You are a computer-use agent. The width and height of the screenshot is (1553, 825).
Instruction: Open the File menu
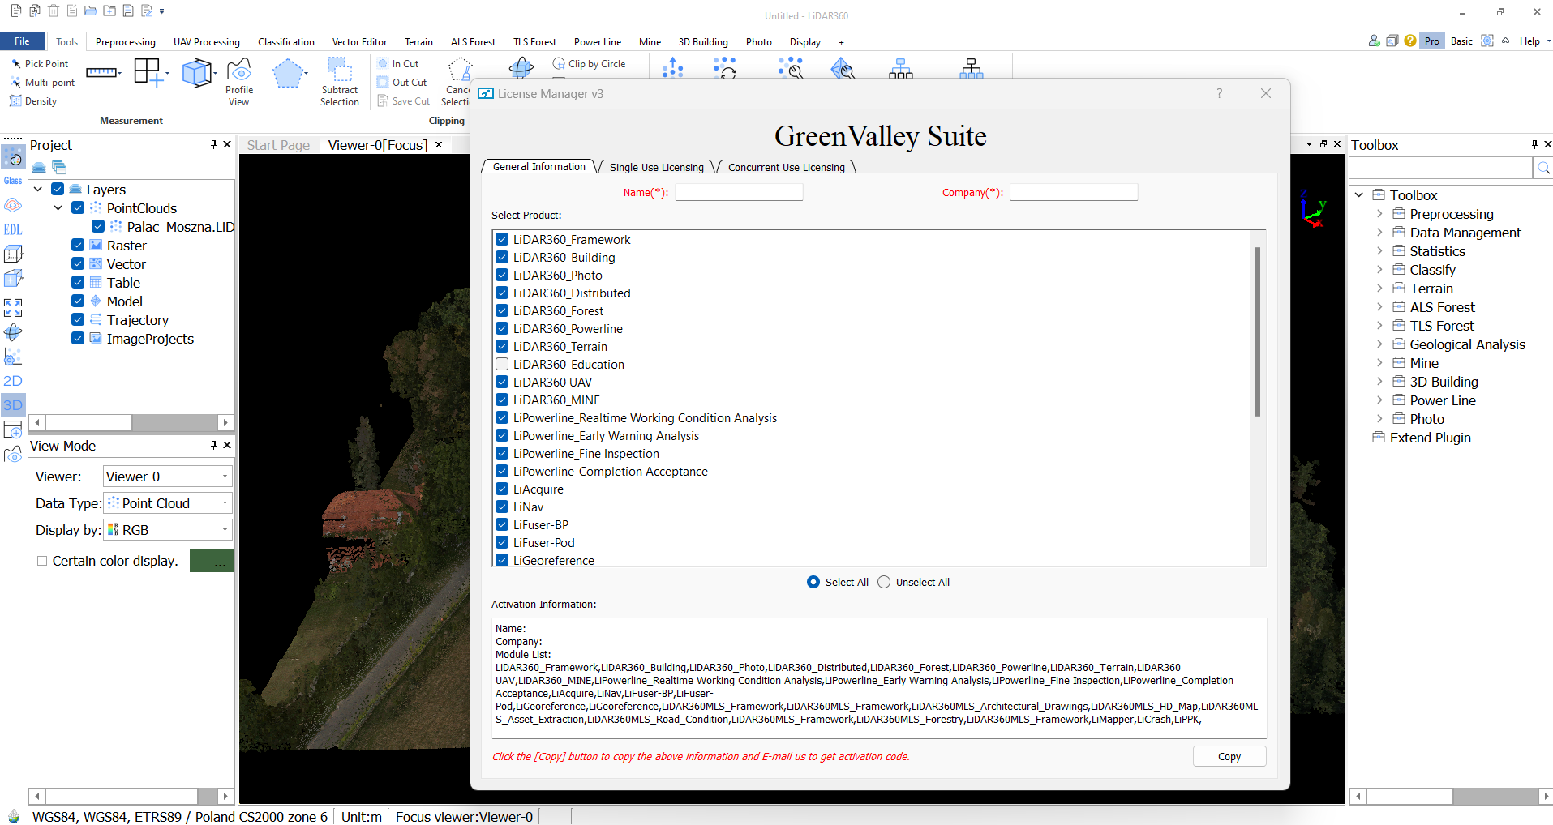coord(23,41)
